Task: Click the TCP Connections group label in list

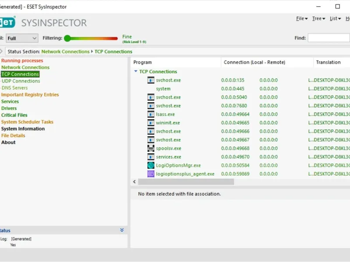Action: tap(158, 72)
